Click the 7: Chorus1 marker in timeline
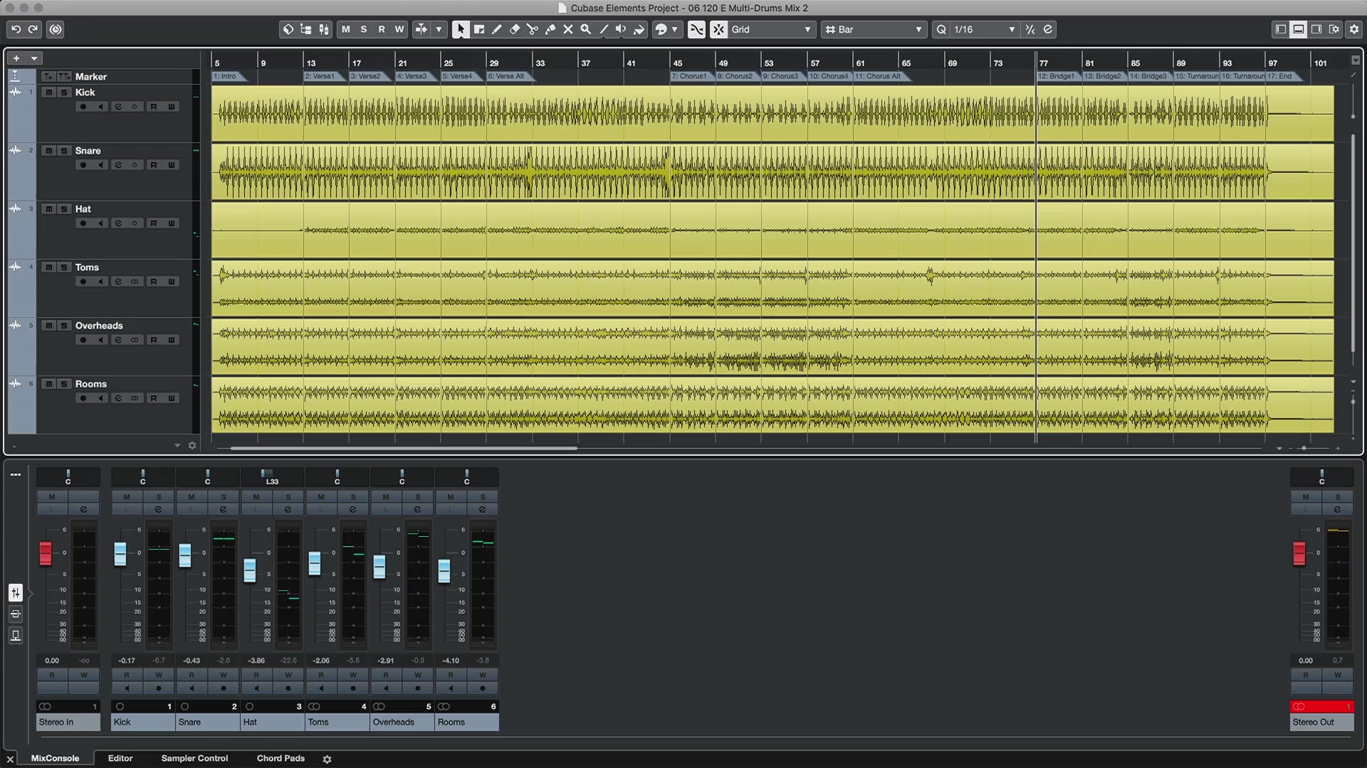 pos(691,76)
